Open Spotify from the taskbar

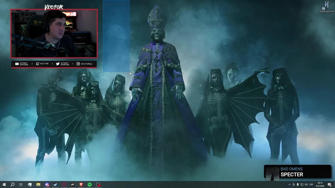(x=90, y=185)
